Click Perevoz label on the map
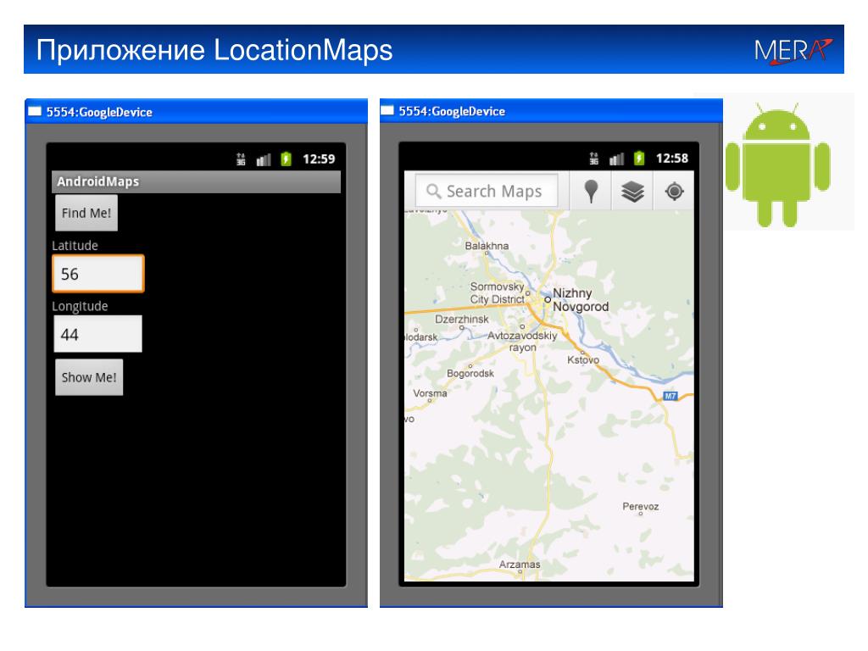Image resolution: width=868 pixels, height=651 pixels. pyautogui.click(x=641, y=507)
